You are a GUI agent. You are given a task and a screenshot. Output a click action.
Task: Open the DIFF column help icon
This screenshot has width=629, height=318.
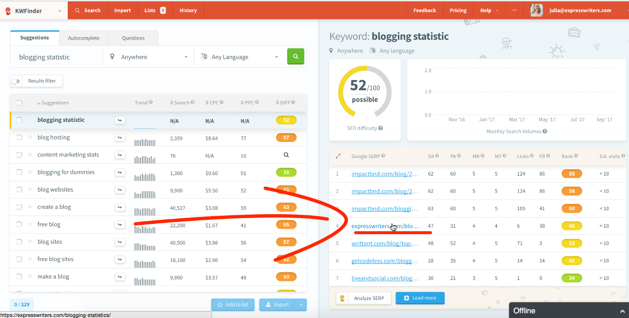pos(293,102)
